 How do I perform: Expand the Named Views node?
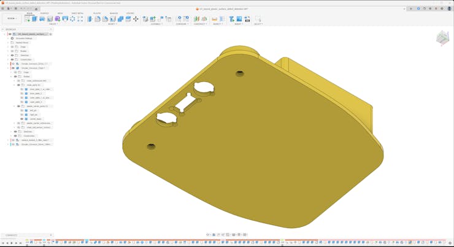[x=8, y=42]
